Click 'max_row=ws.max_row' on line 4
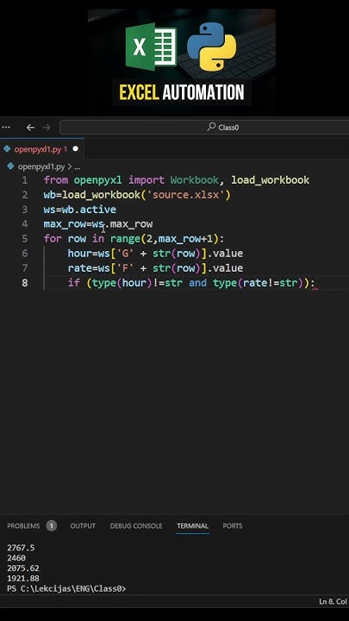This screenshot has width=349, height=621. [x=98, y=224]
